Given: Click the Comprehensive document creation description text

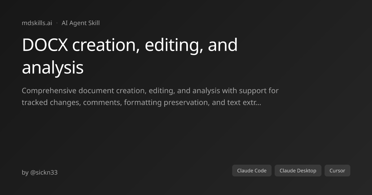Looking at the screenshot, I should coord(150,97).
